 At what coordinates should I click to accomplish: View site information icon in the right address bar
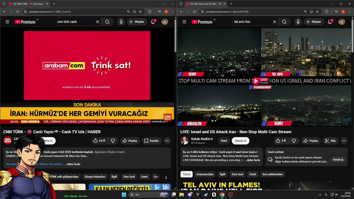[202, 12]
